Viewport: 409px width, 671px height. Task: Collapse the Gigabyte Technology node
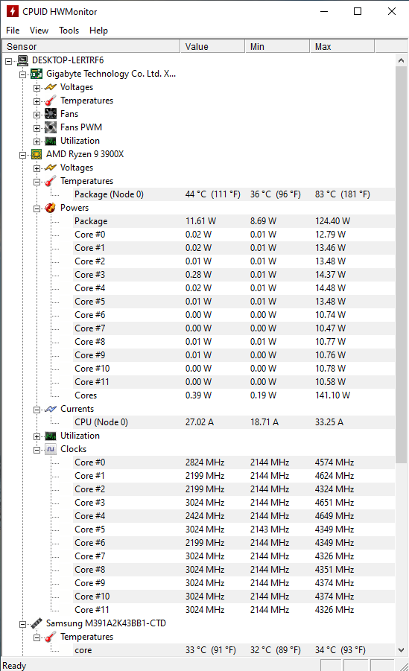click(x=22, y=75)
